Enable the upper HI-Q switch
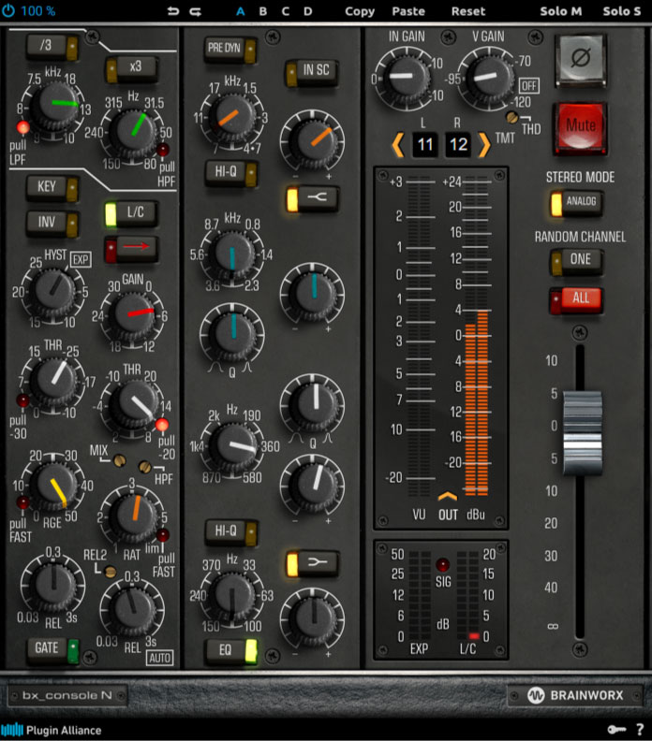This screenshot has height=741, width=652. [x=231, y=172]
